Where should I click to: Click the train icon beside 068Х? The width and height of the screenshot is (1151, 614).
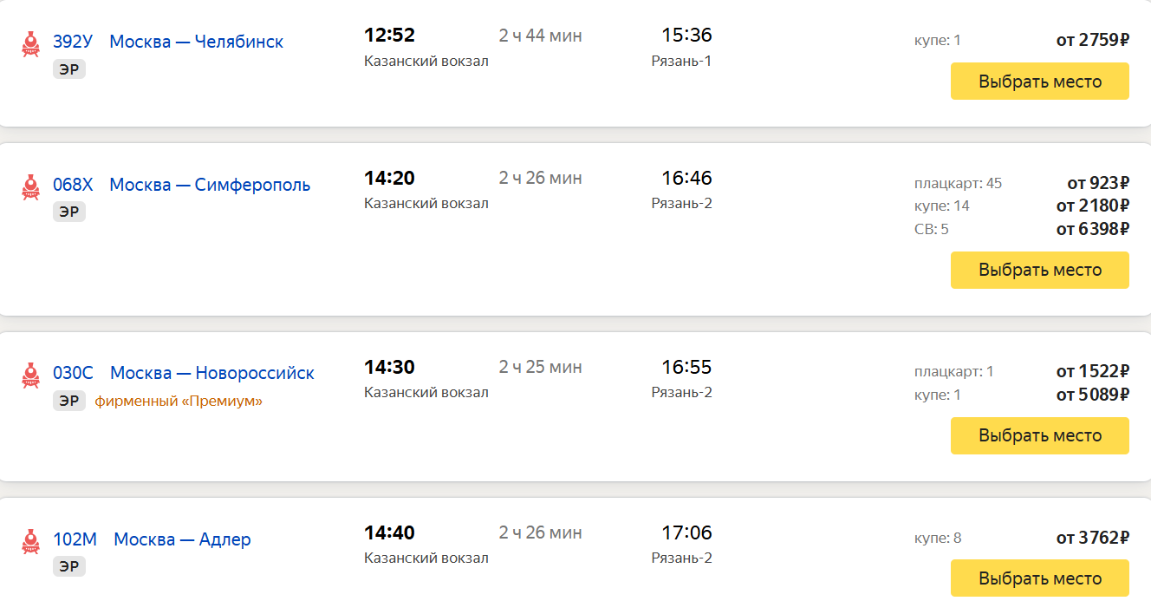(31, 187)
